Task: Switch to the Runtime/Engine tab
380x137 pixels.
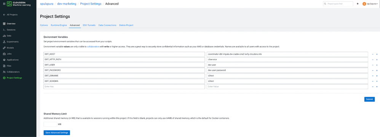Action: pos(59,25)
